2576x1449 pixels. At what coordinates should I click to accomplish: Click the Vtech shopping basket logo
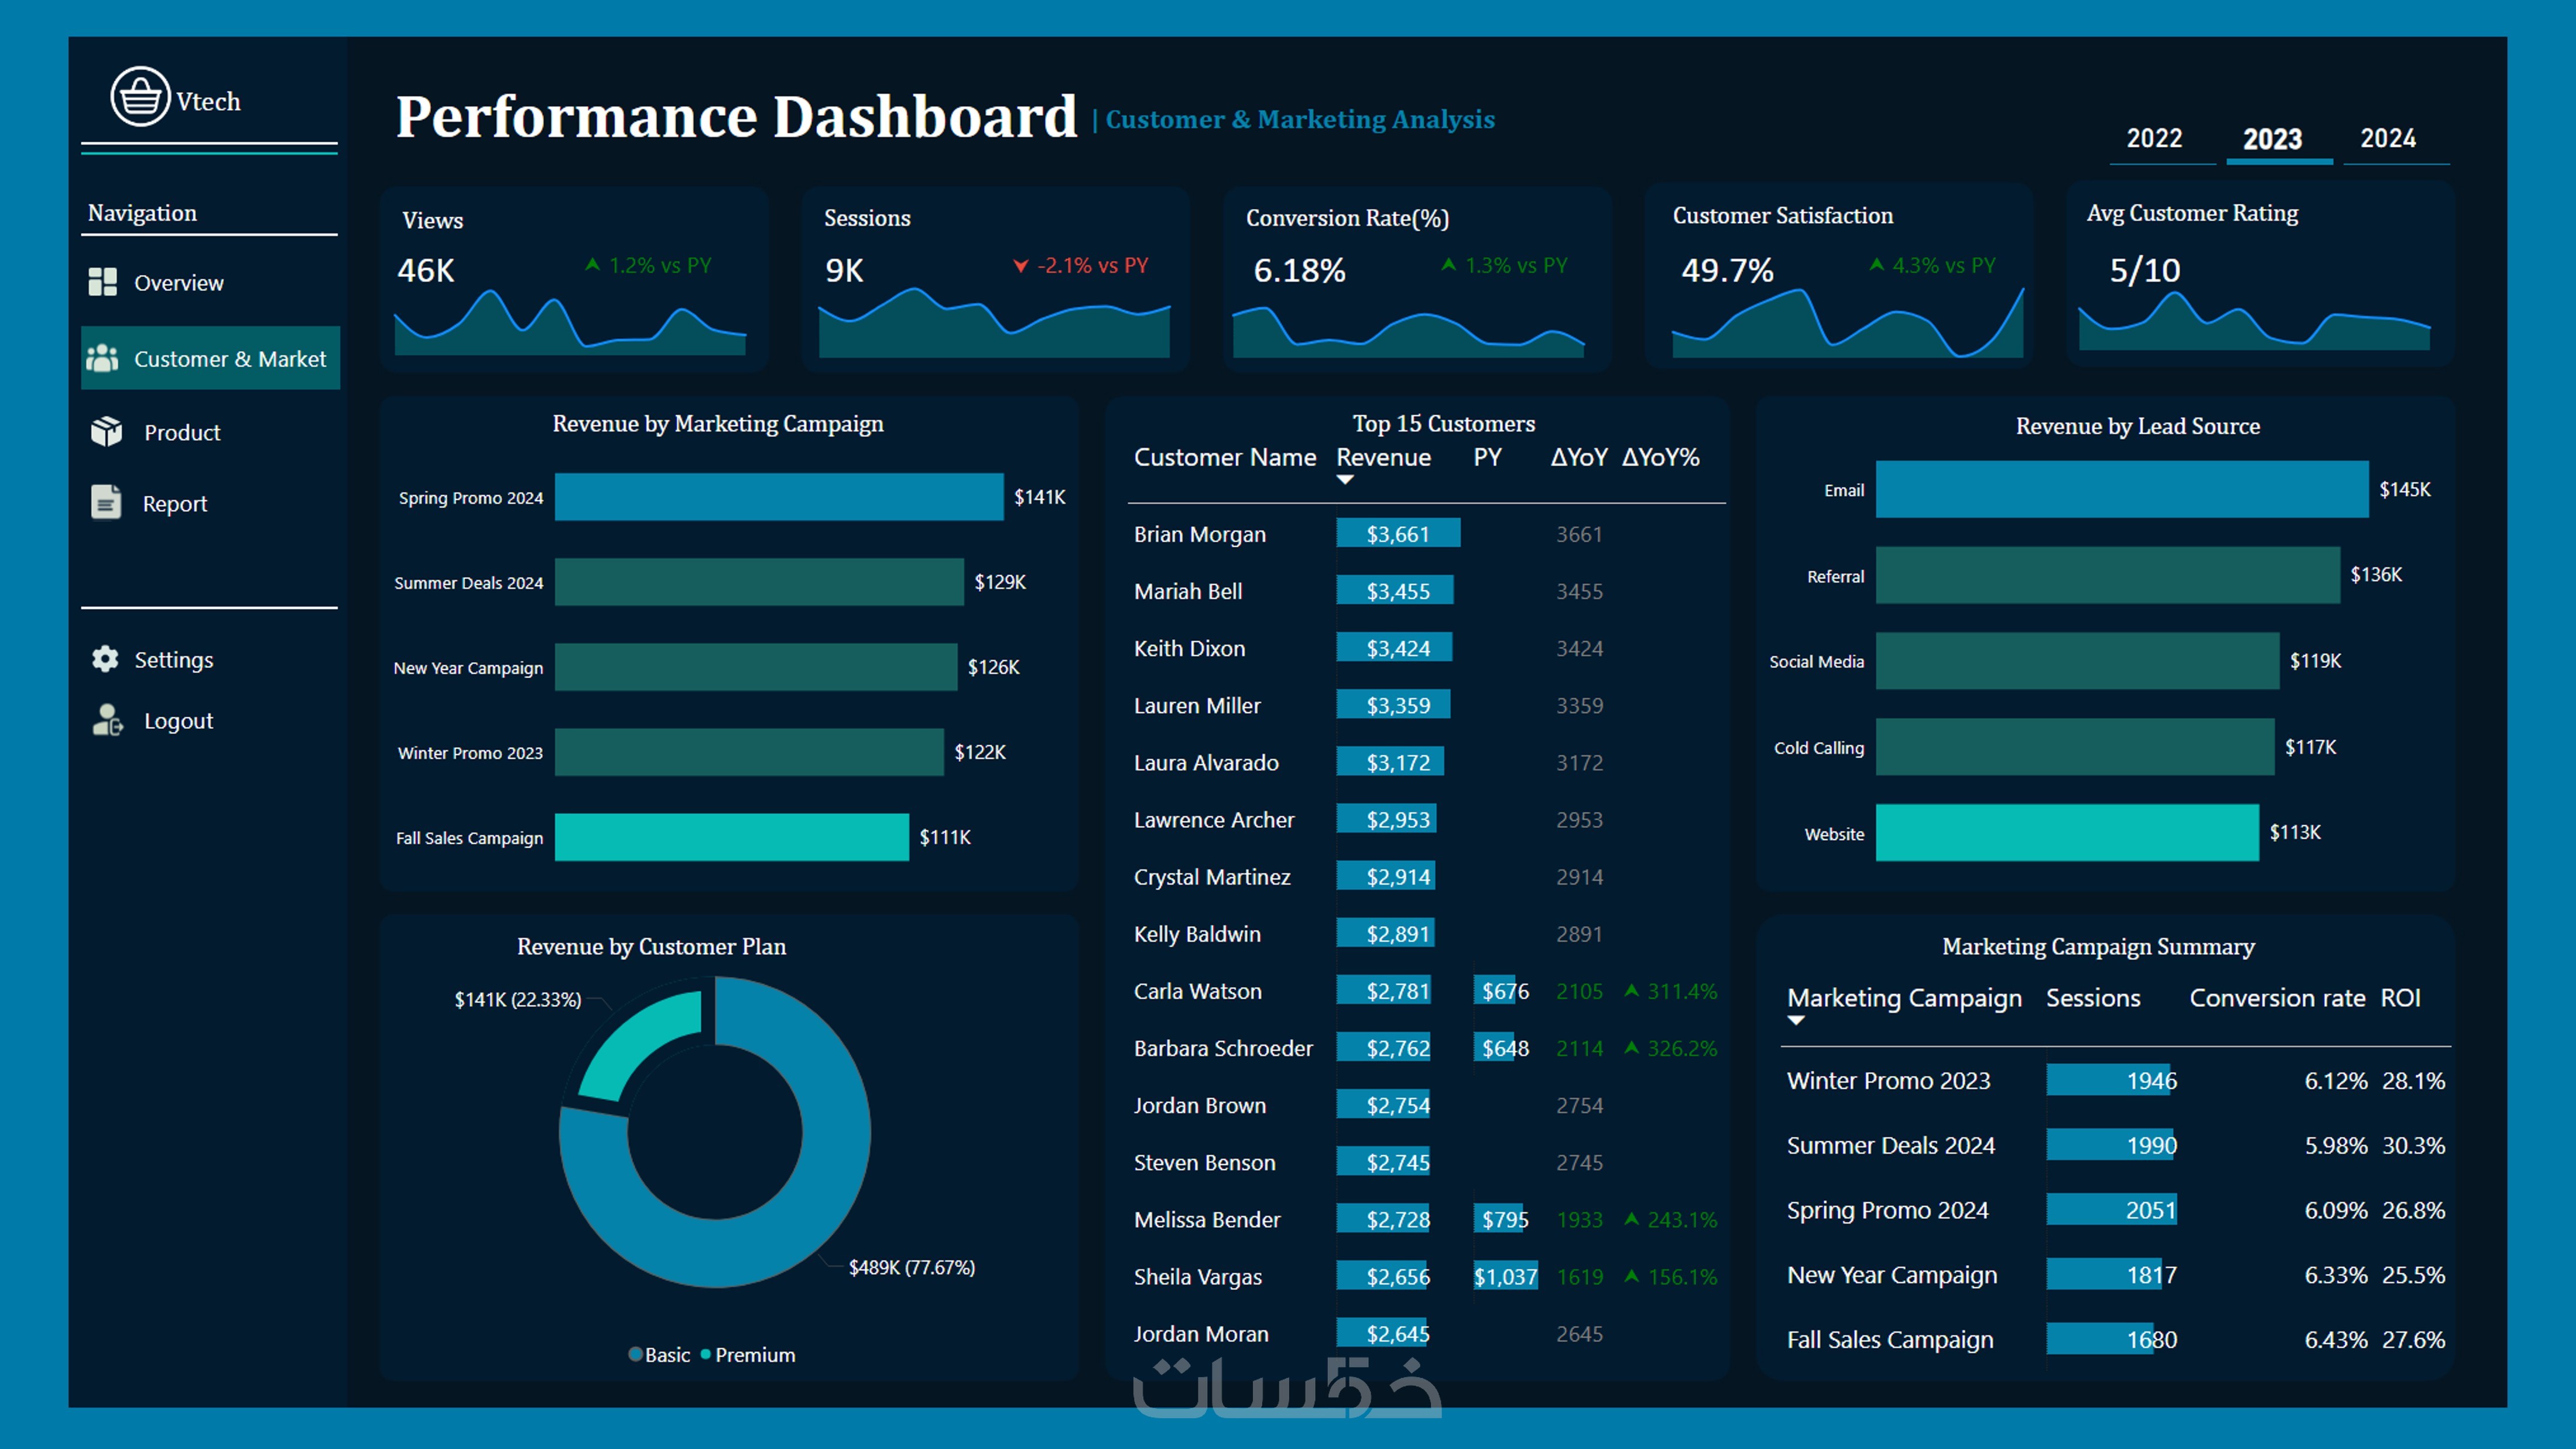pyautogui.click(x=140, y=97)
